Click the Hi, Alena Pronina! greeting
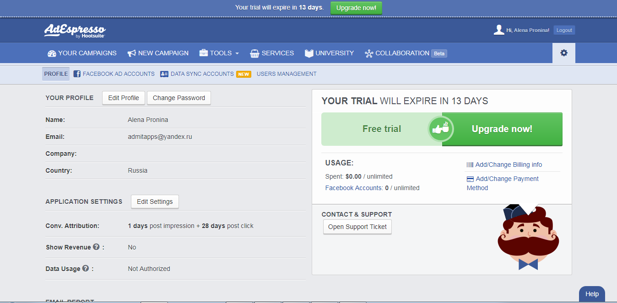 pos(528,30)
